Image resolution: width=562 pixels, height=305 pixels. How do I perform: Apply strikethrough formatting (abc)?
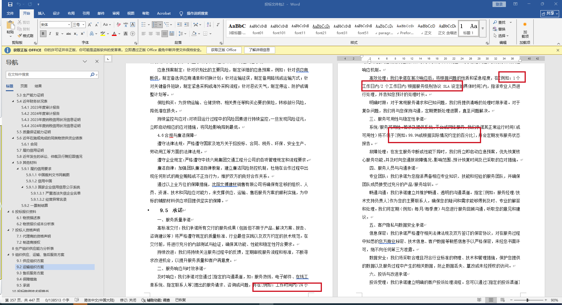(x=69, y=34)
